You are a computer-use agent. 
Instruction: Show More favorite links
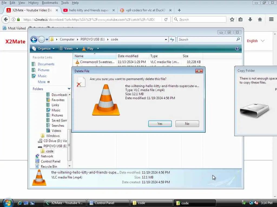coord(44,82)
